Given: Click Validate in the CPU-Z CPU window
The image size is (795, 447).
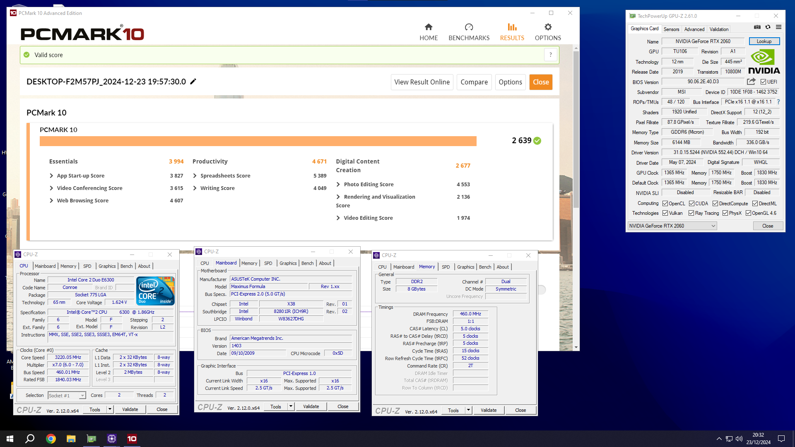Looking at the screenshot, I should [x=130, y=409].
